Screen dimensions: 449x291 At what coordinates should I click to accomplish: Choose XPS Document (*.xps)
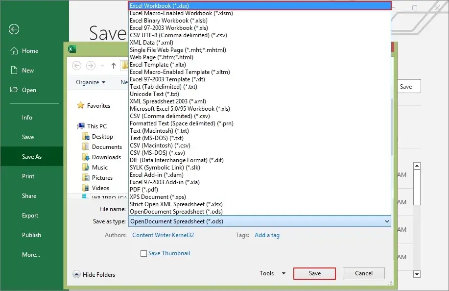pyautogui.click(x=260, y=197)
